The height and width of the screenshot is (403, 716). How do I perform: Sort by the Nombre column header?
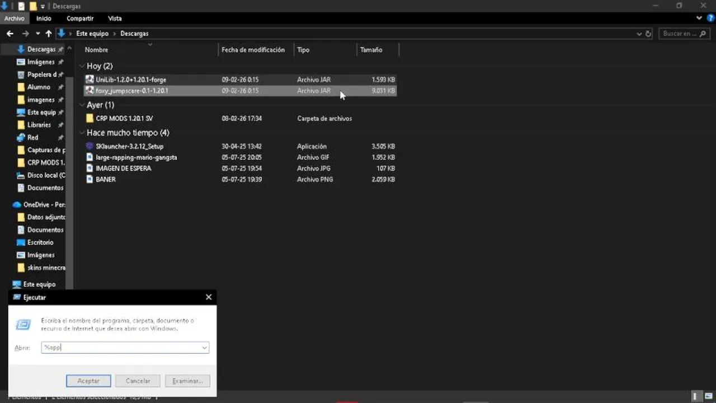point(96,50)
